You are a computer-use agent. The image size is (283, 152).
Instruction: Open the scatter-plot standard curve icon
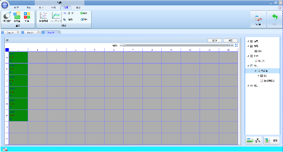point(43,16)
